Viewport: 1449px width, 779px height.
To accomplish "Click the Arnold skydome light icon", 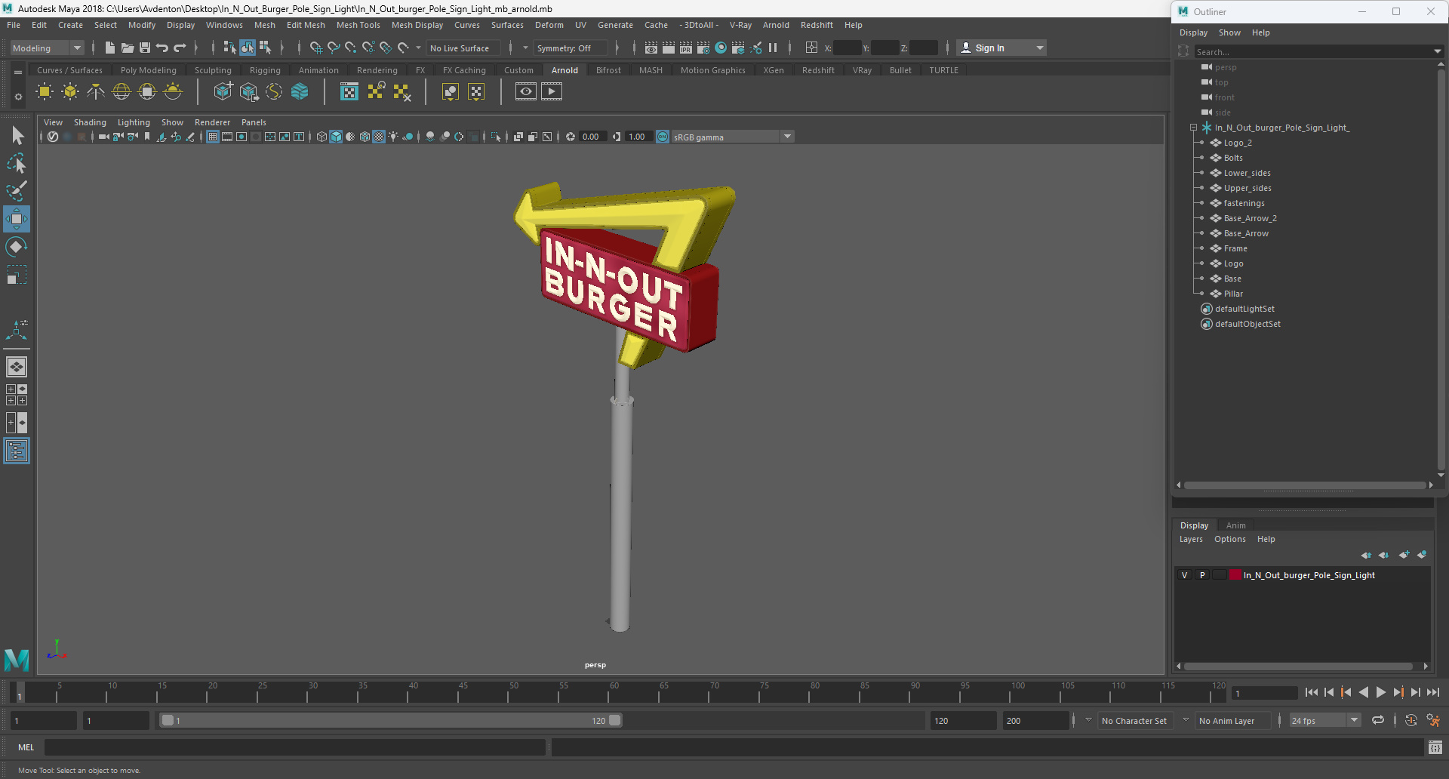I will 122,92.
